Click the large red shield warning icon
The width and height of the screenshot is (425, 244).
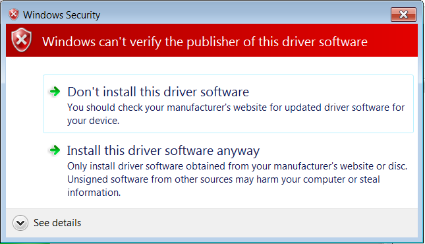(x=21, y=40)
